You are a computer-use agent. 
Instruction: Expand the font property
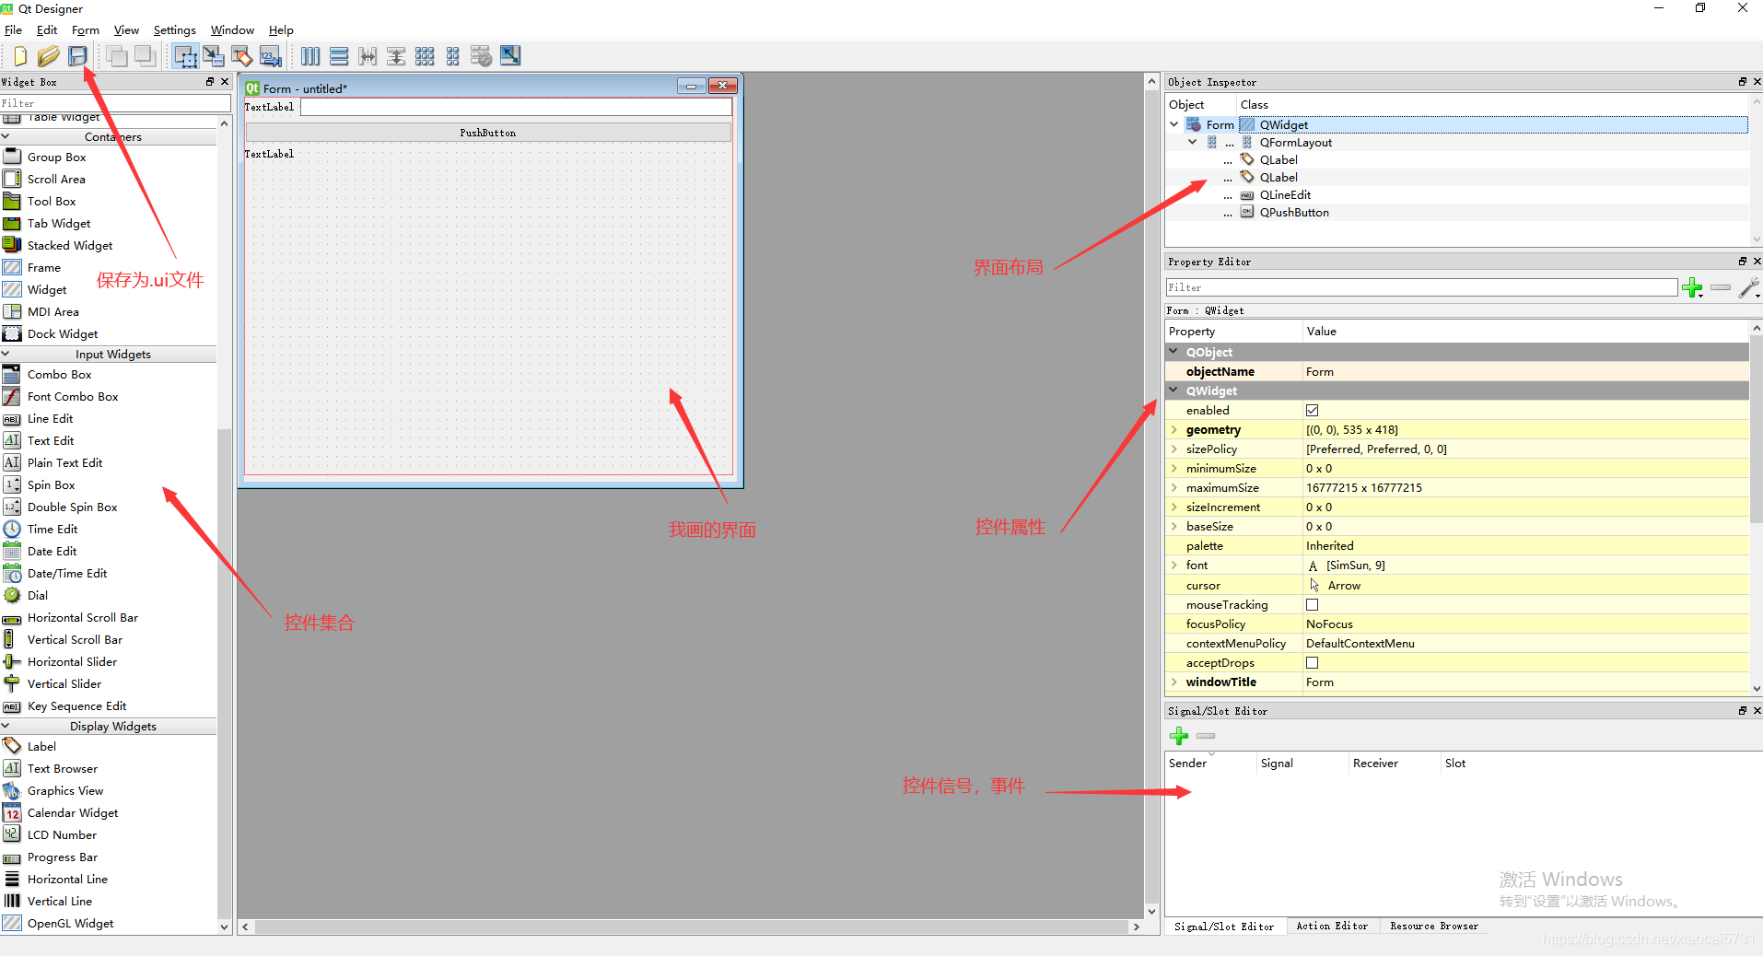1173,565
